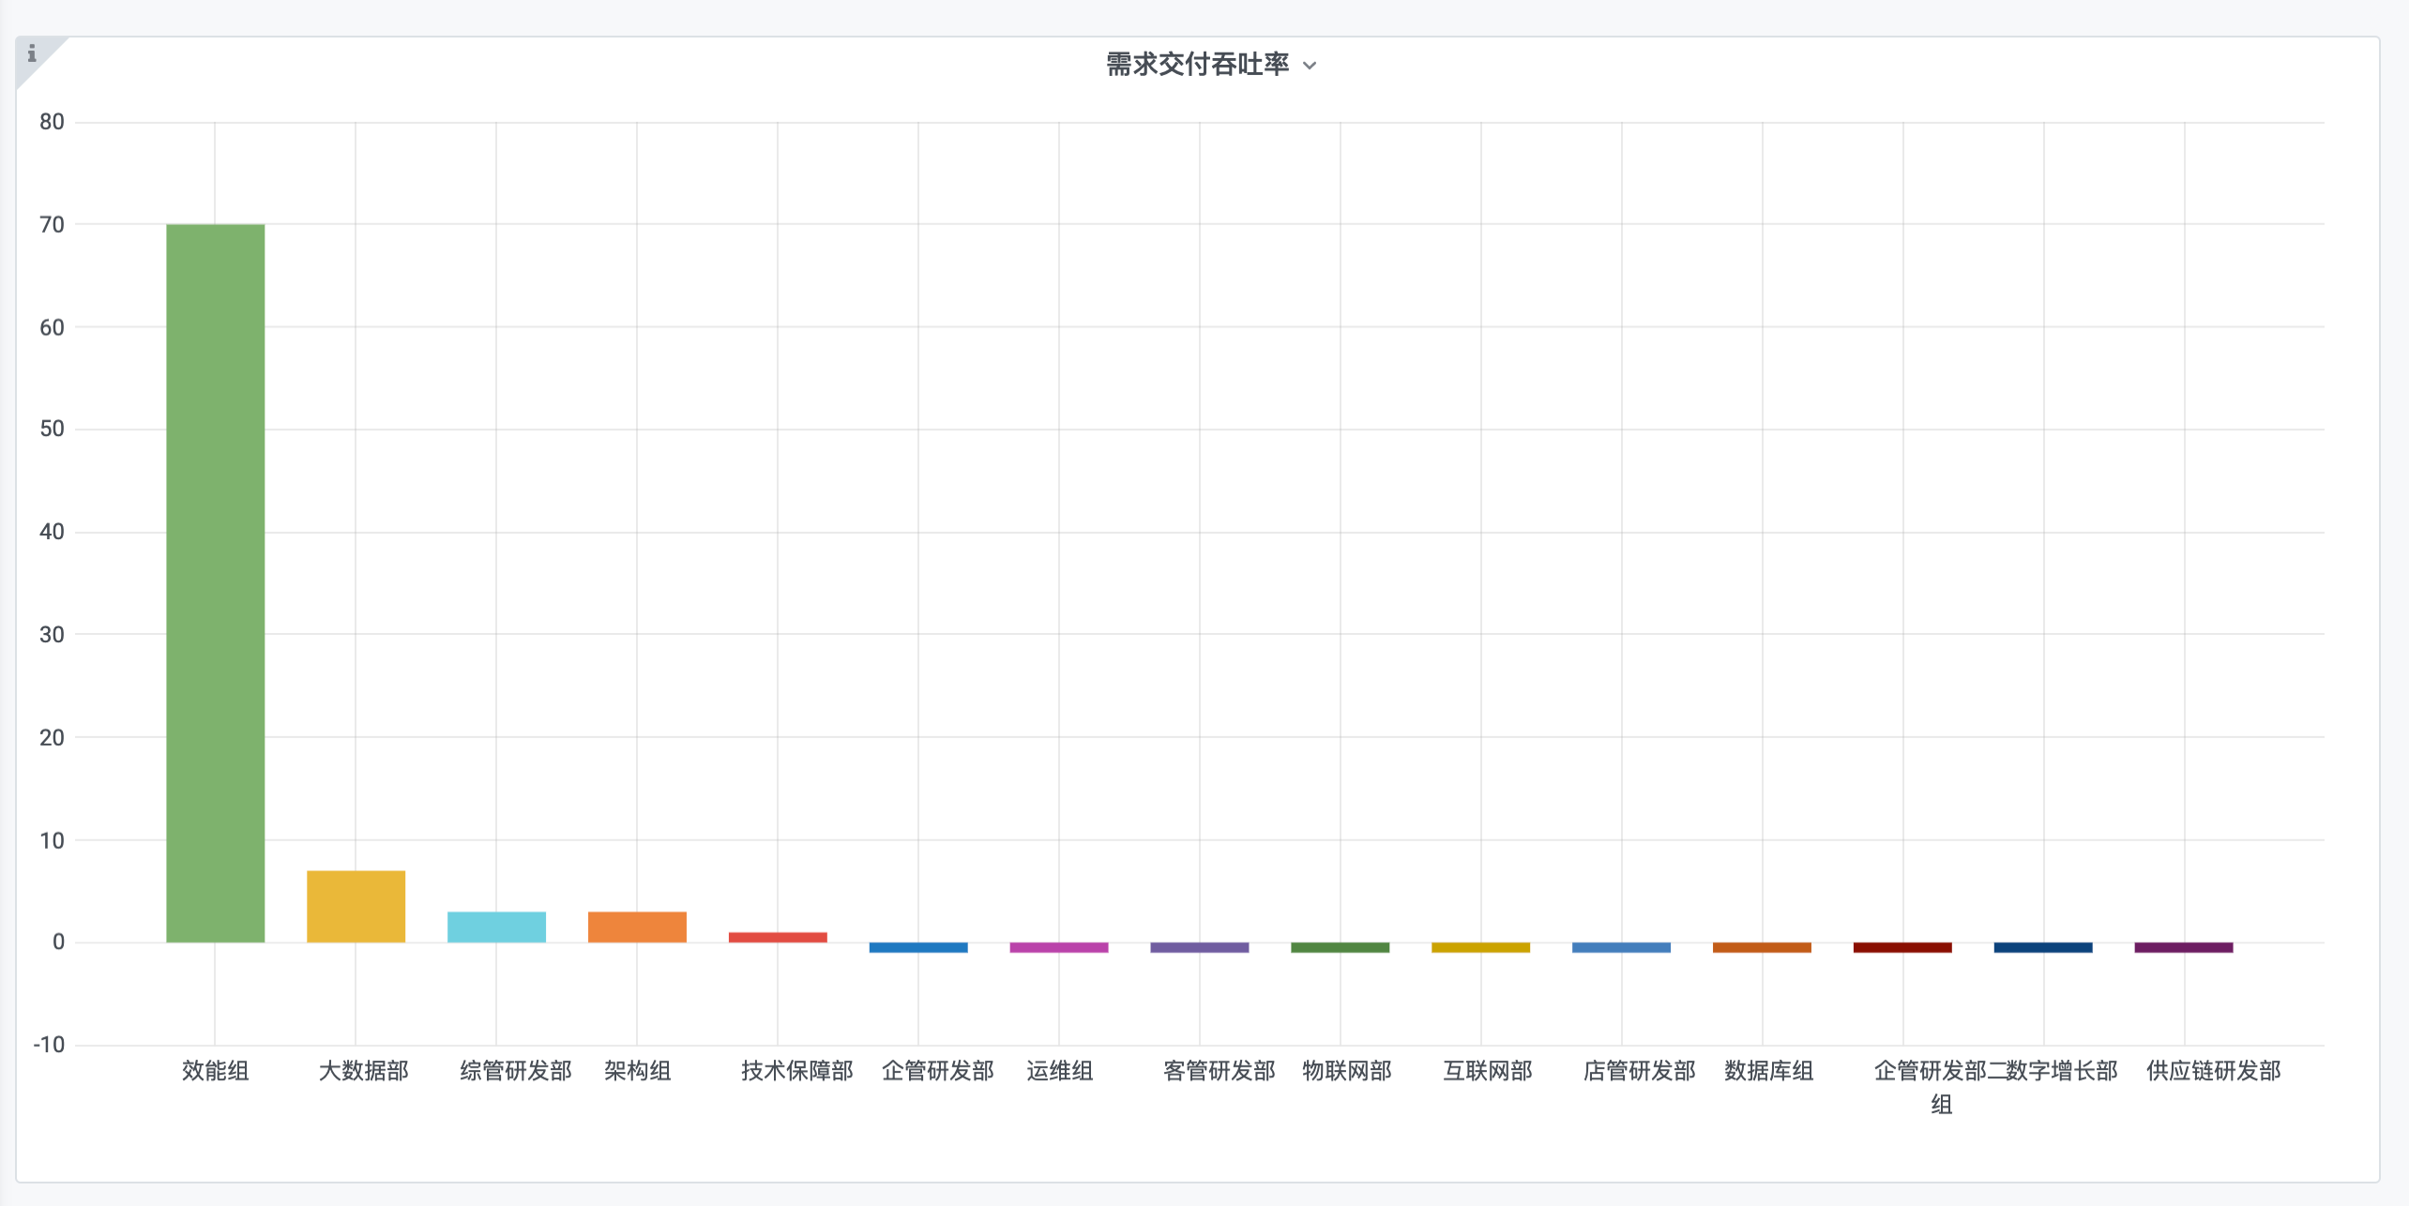Viewport: 2409px width, 1206px height.
Task: Click the 效能组 x-axis label
Action: (x=215, y=1070)
